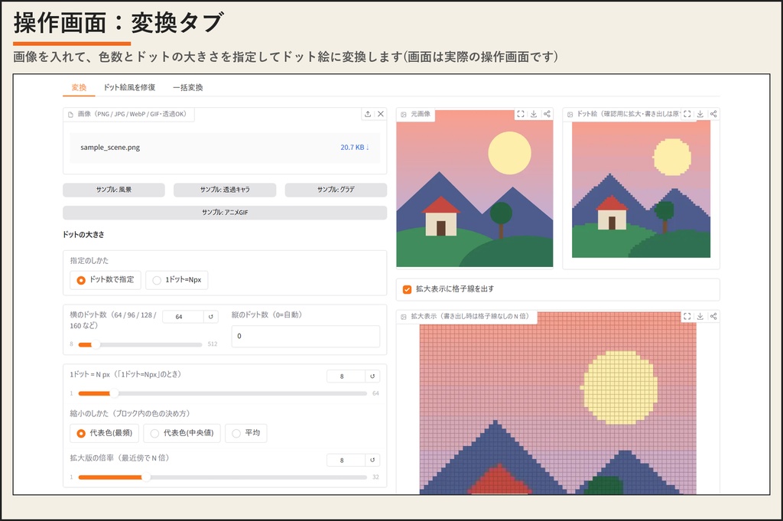Download the 元画像 image
Image resolution: width=783 pixels, height=521 pixels.
pyautogui.click(x=534, y=114)
